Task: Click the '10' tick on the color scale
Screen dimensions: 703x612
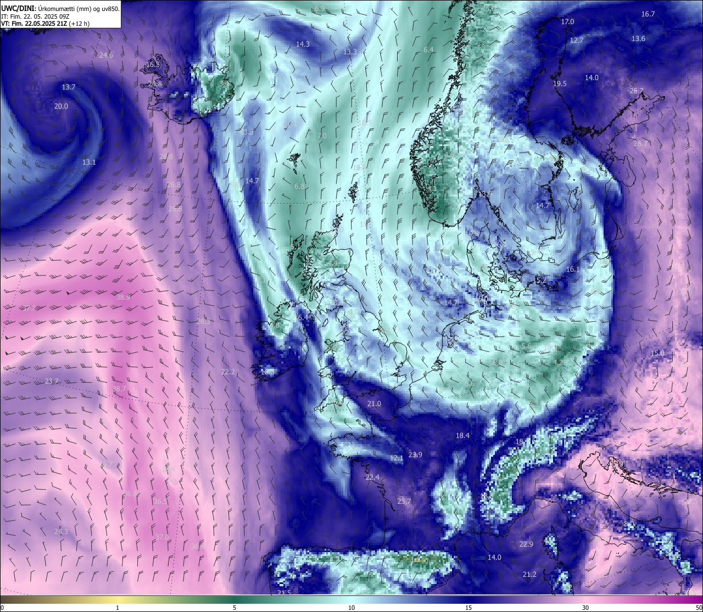Action: tap(351, 608)
